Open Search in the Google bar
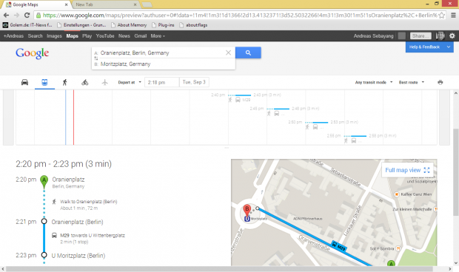The height and width of the screenshot is (272, 459). pos(35,36)
